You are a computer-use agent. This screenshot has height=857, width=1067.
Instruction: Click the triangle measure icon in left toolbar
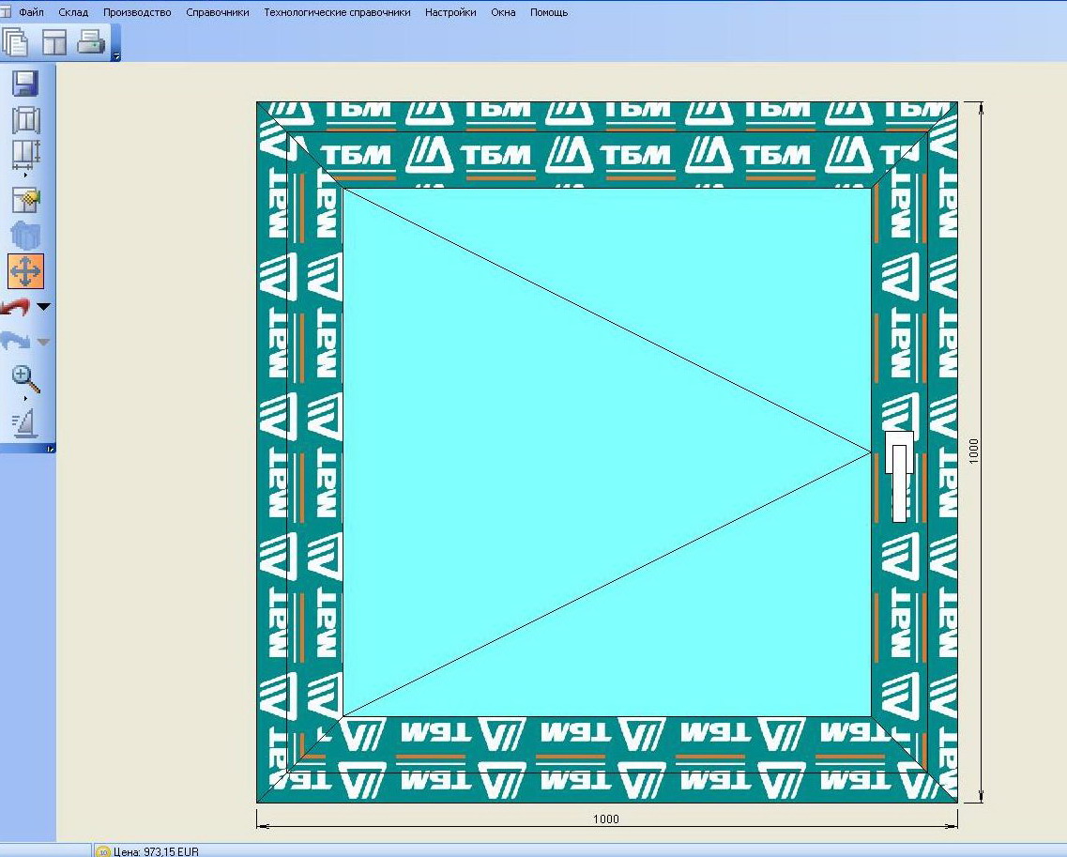[x=24, y=423]
